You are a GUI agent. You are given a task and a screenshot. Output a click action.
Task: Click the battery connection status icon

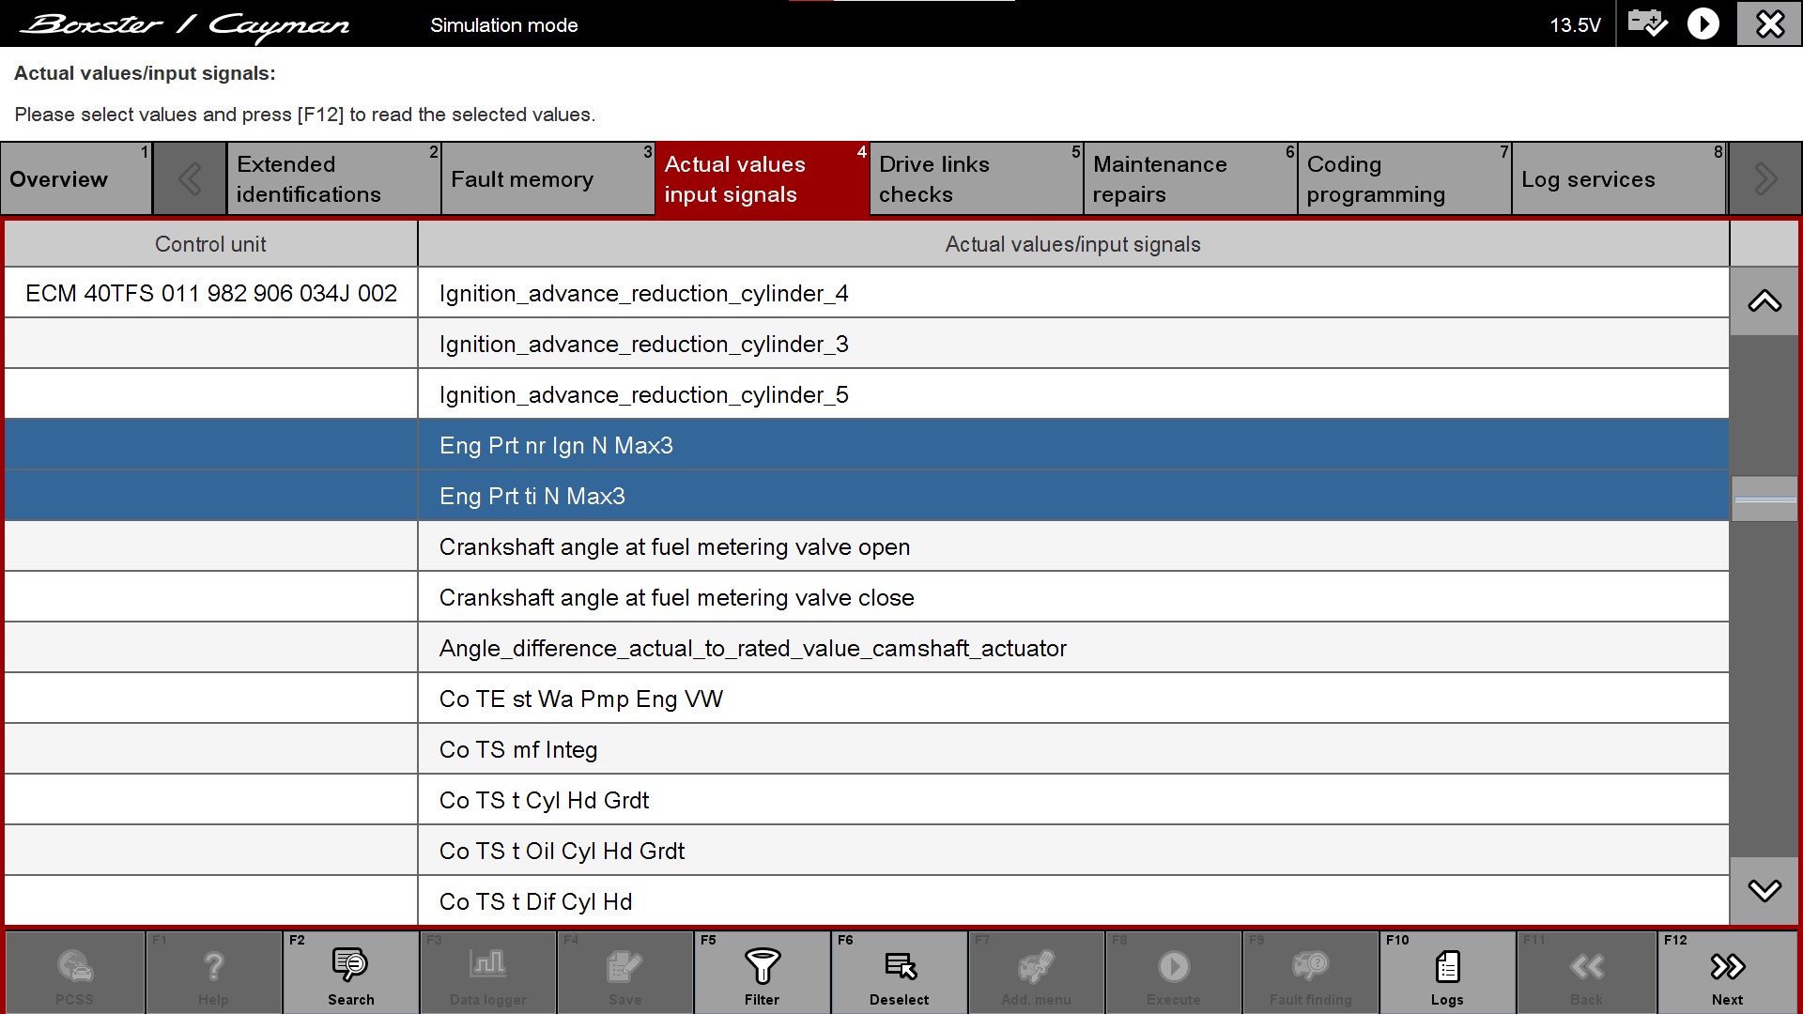[1647, 23]
